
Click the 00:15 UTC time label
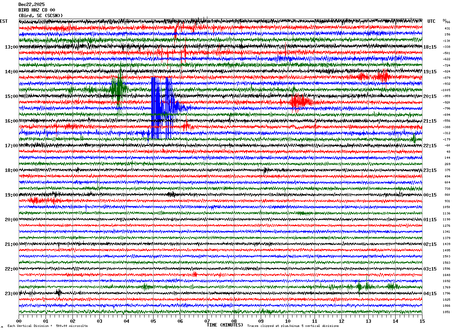pyautogui.click(x=430, y=195)
